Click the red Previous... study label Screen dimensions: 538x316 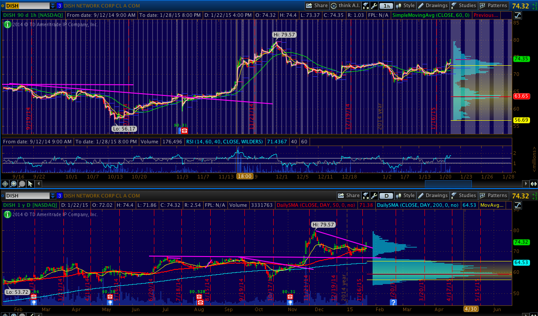pos(486,15)
